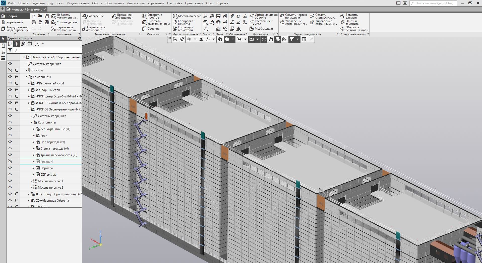Toggle visibility of Эскизы node
Viewport: 482px width, 263px height.
tap(10, 70)
